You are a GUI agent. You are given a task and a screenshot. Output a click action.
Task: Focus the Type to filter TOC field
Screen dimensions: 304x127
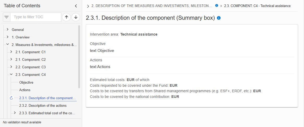pos(36,17)
